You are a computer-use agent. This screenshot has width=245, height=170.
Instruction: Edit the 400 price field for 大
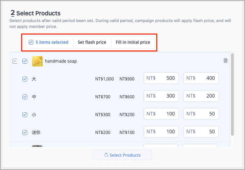click(x=201, y=78)
